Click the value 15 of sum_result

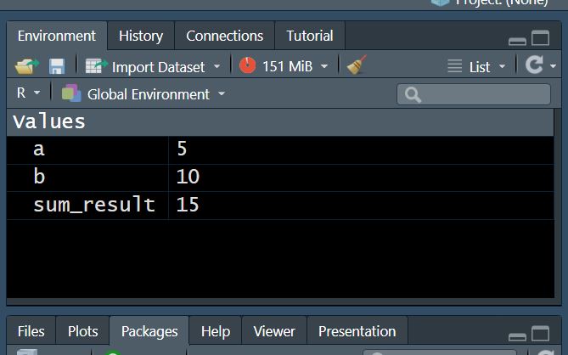pyautogui.click(x=188, y=205)
